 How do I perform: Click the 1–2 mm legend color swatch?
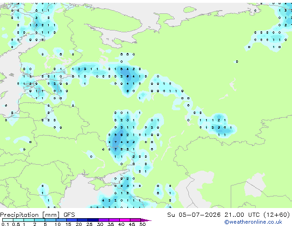coord(29,220)
